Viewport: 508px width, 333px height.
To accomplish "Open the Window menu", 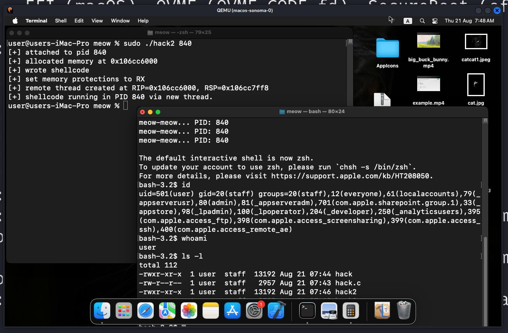I will (x=120, y=21).
